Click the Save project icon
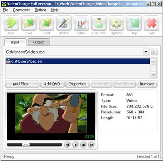The image size is (163, 161). pos(29,23)
